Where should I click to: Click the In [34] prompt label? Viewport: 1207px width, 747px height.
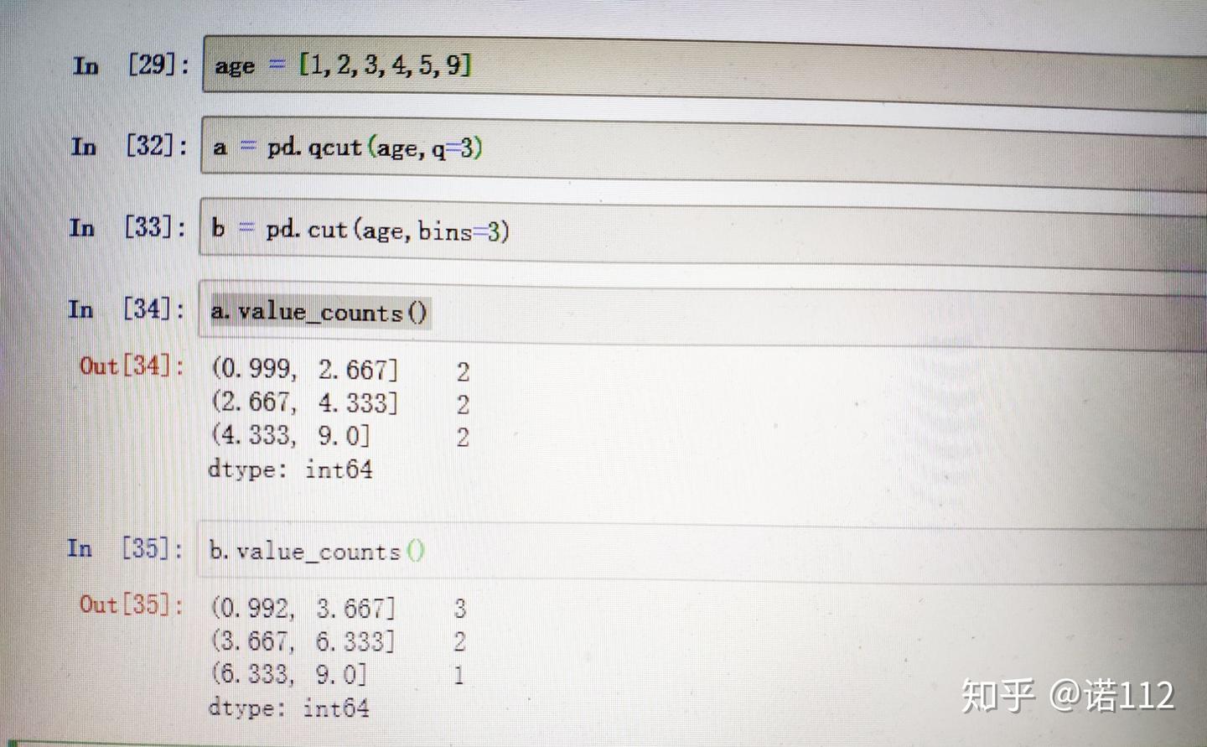point(127,309)
